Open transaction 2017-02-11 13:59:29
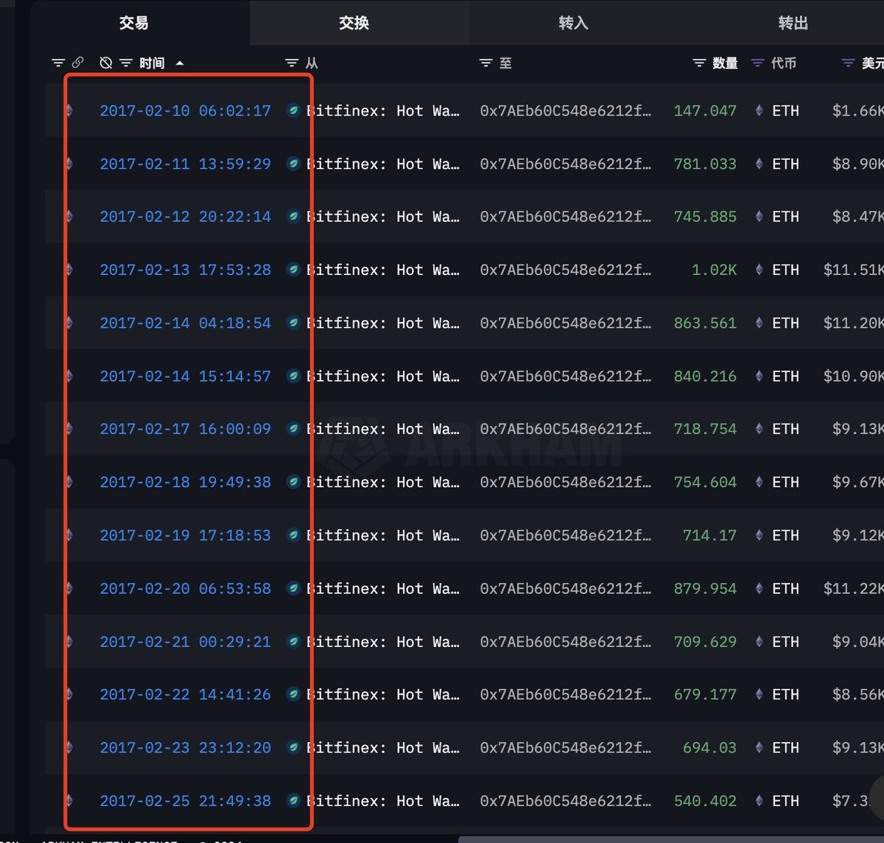Screen dimensions: 884x843 [185, 164]
